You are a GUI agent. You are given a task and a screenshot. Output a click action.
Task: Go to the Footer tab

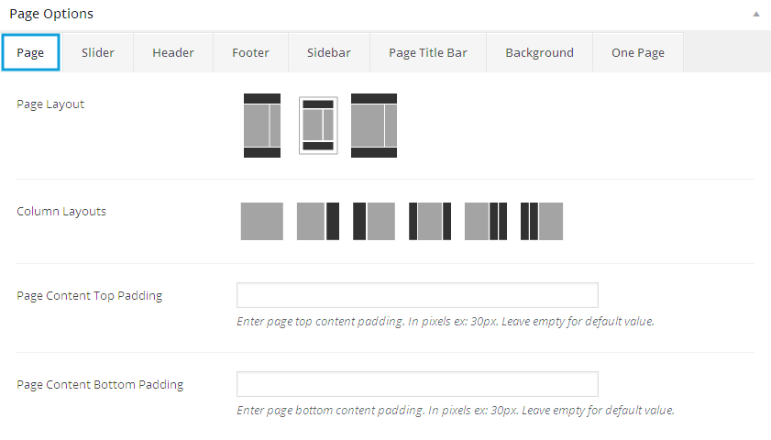pos(250,52)
